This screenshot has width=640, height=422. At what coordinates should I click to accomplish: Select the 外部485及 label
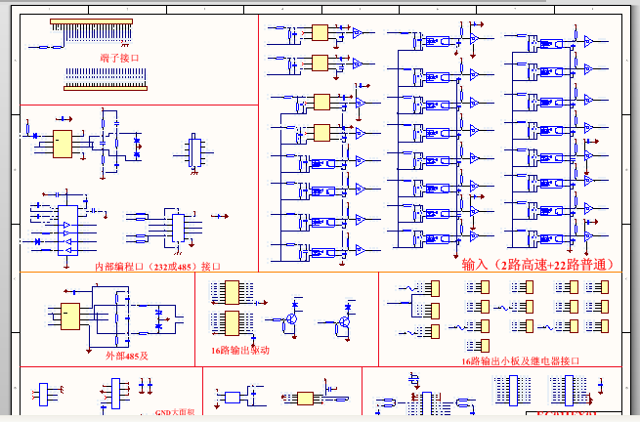coord(127,356)
